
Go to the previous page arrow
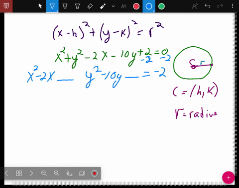pos(6,174)
